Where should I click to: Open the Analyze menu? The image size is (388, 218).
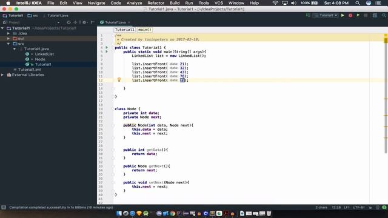click(x=134, y=3)
